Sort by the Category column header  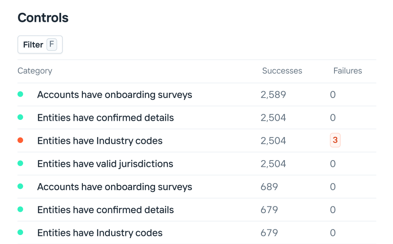click(35, 71)
